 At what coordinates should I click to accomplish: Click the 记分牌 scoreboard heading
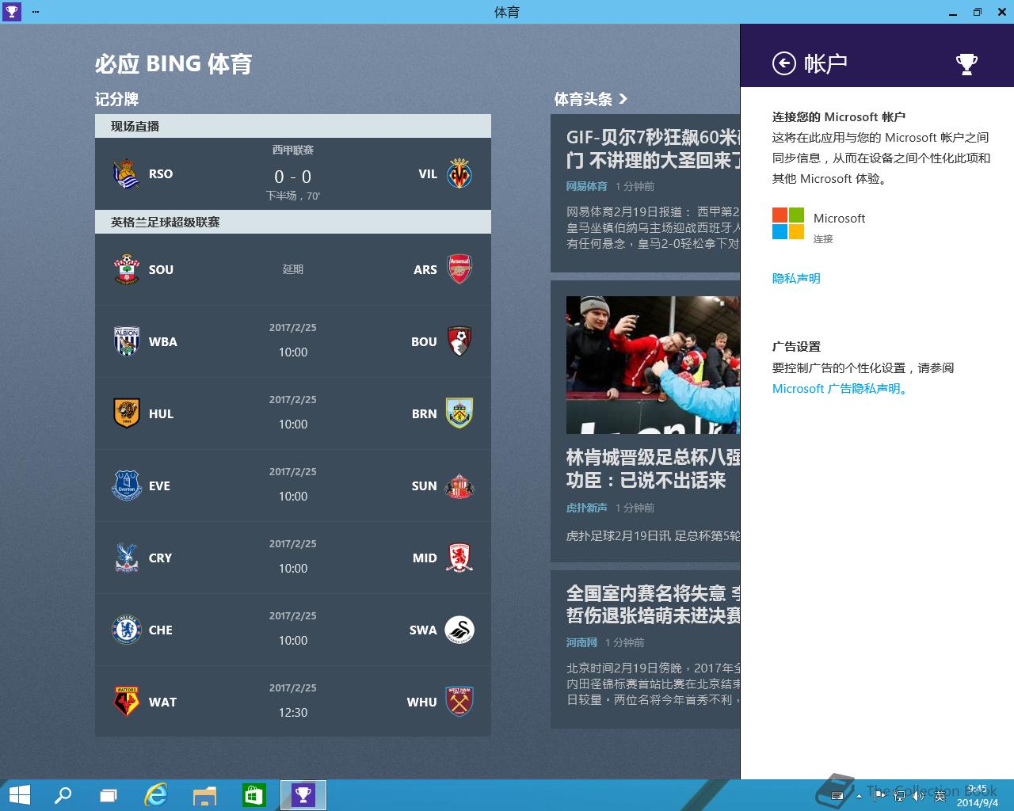pyautogui.click(x=117, y=99)
